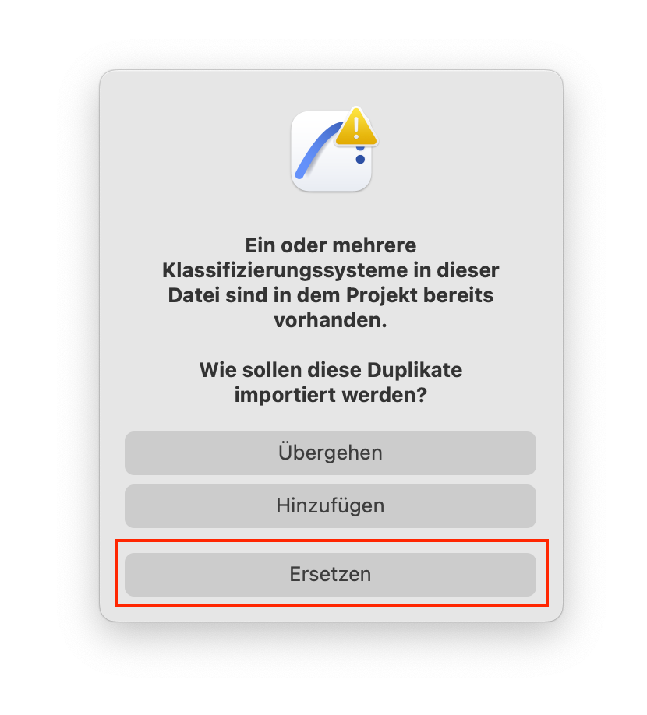Click the word "vorhanden." in the message

tap(331, 320)
